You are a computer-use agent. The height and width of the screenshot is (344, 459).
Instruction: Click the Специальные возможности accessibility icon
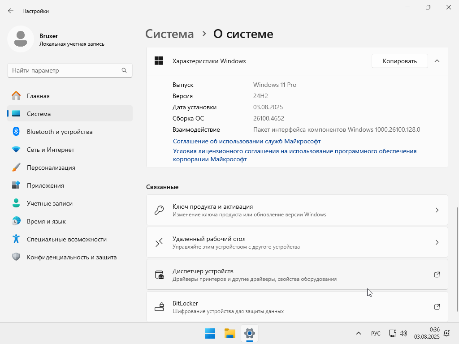coord(16,239)
